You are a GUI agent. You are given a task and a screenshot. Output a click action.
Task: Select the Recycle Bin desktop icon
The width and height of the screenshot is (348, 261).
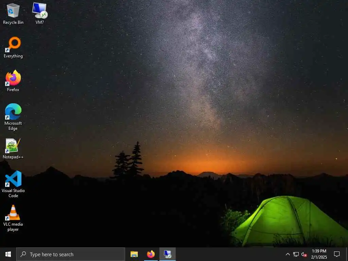(x=13, y=14)
